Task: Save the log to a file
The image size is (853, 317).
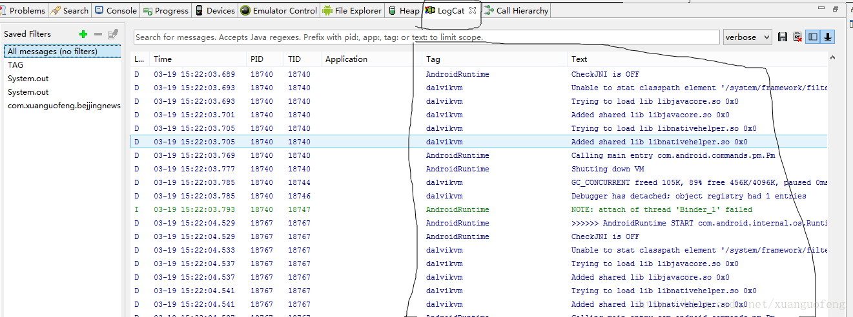Action: 783,37
